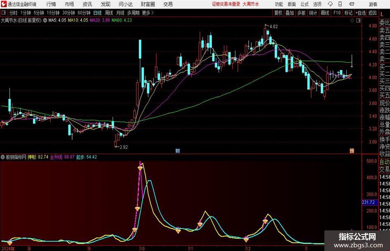Open the 功能 menu

click(279, 4)
